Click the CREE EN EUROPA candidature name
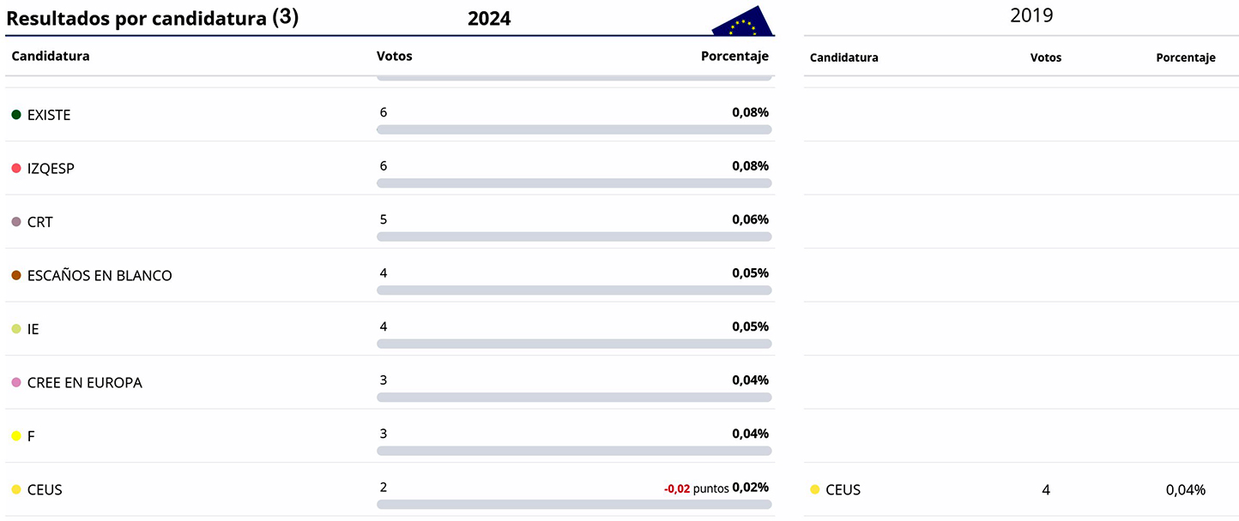Viewport: 1239px width, 521px height. (85, 383)
